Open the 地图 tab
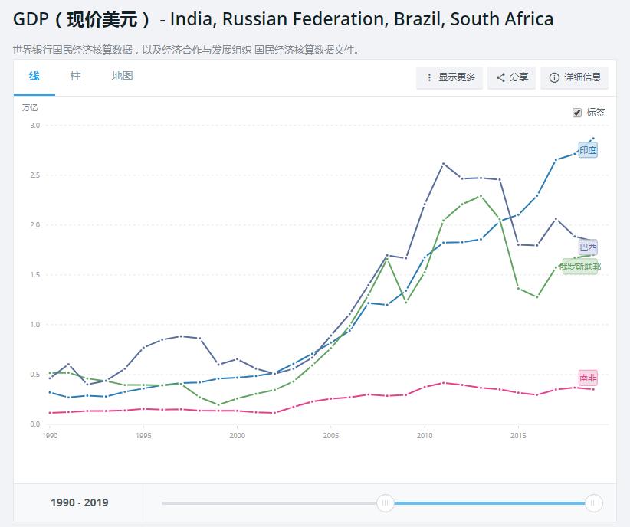The width and height of the screenshot is (630, 527). point(122,77)
